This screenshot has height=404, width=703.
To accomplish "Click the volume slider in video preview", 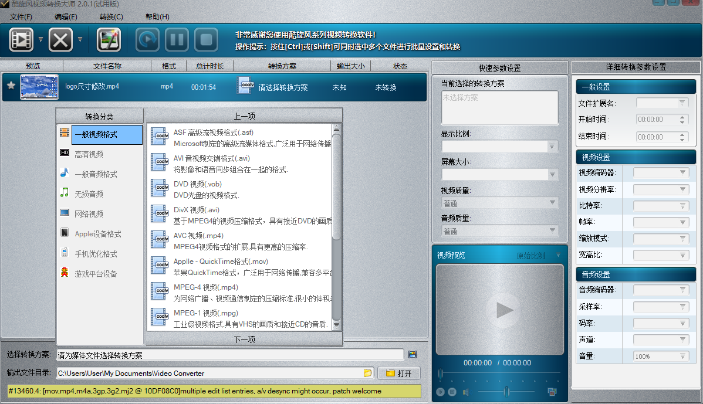I will tap(506, 392).
